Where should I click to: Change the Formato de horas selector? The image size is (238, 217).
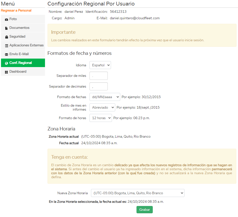pos(100,118)
